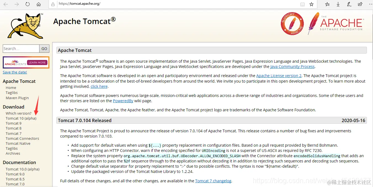Open Taglibs under Download section
Image resolution: width=373 pixels, height=187 pixels.
click(12, 148)
